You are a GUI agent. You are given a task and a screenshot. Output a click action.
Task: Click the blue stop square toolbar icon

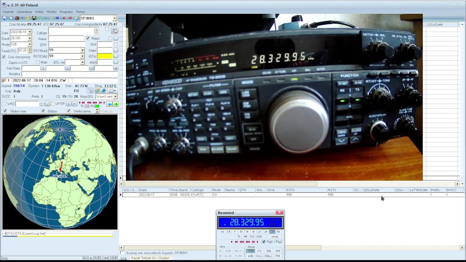tap(57, 18)
